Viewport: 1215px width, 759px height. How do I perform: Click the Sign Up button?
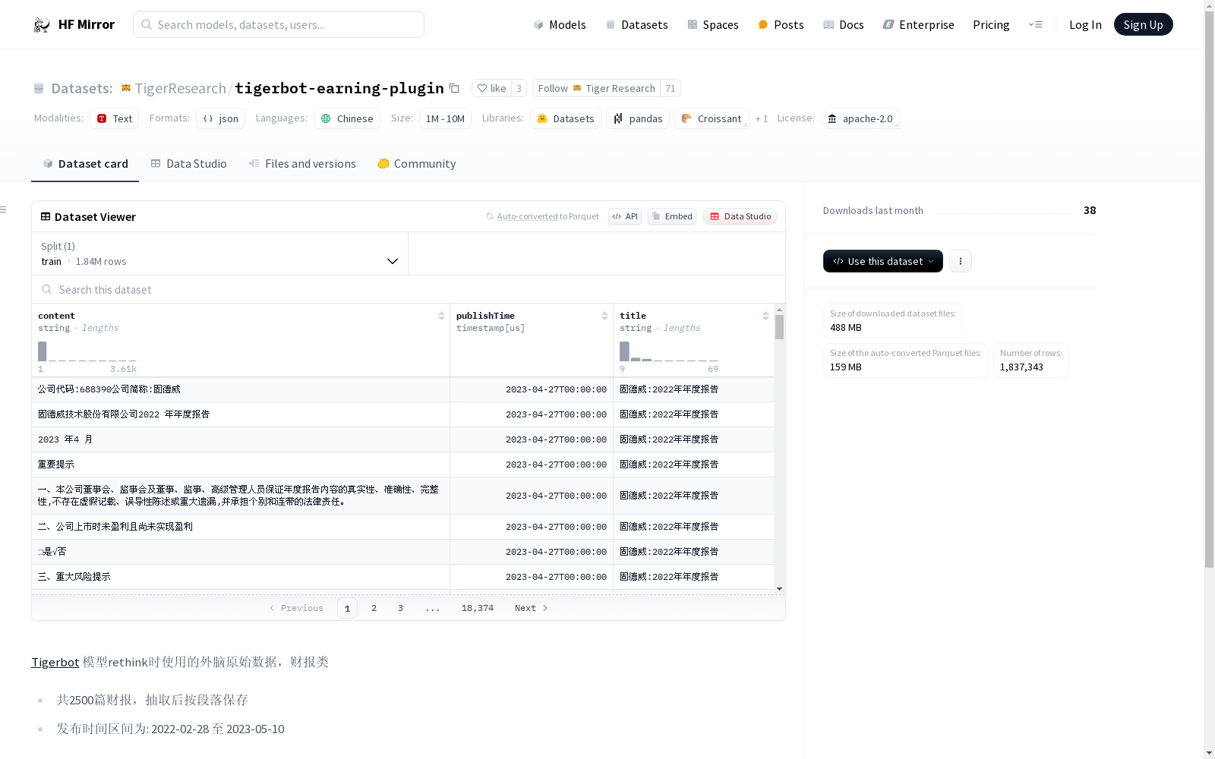point(1143,24)
